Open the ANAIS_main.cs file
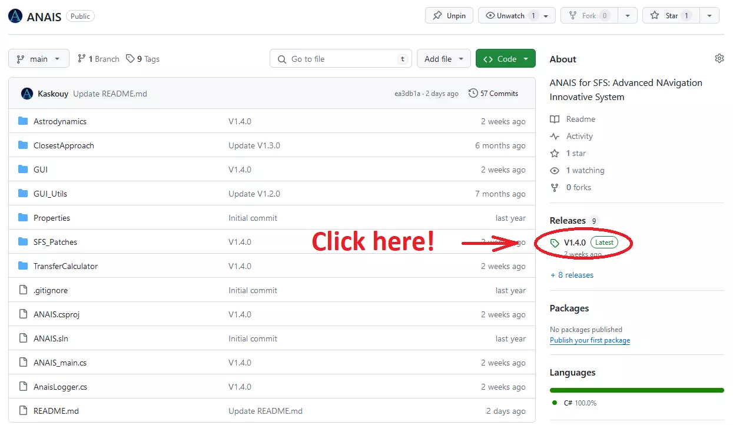 tap(60, 363)
